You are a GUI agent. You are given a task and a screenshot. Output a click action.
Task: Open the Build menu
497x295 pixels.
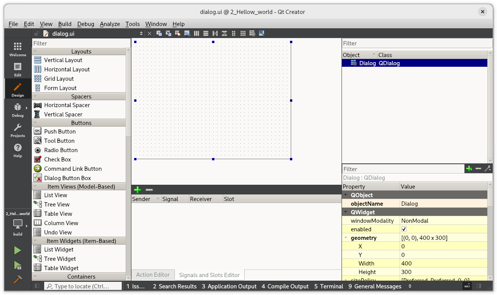point(65,24)
